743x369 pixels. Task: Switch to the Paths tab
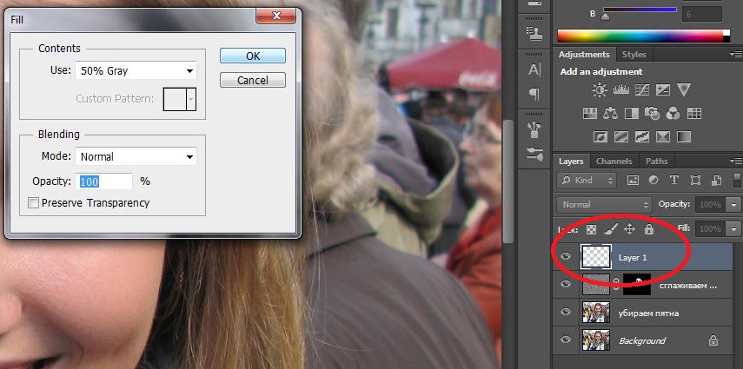click(x=656, y=161)
